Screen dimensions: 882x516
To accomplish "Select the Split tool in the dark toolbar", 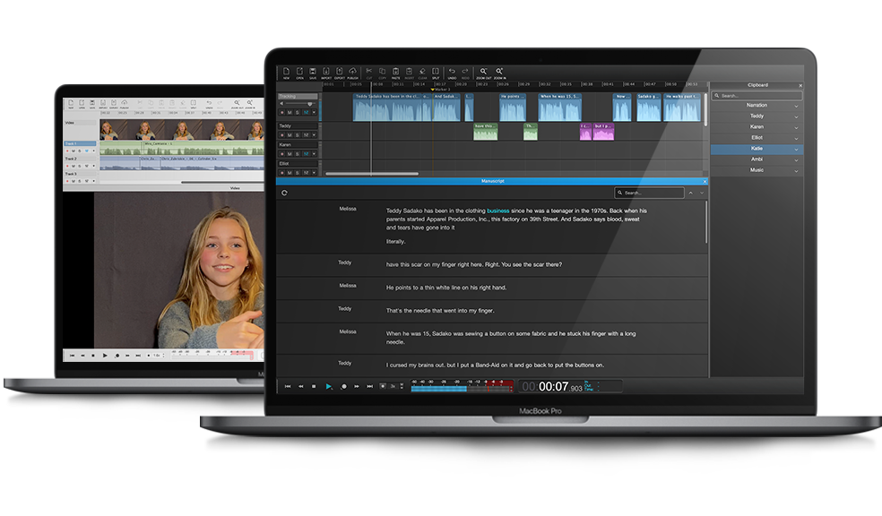I will [436, 73].
